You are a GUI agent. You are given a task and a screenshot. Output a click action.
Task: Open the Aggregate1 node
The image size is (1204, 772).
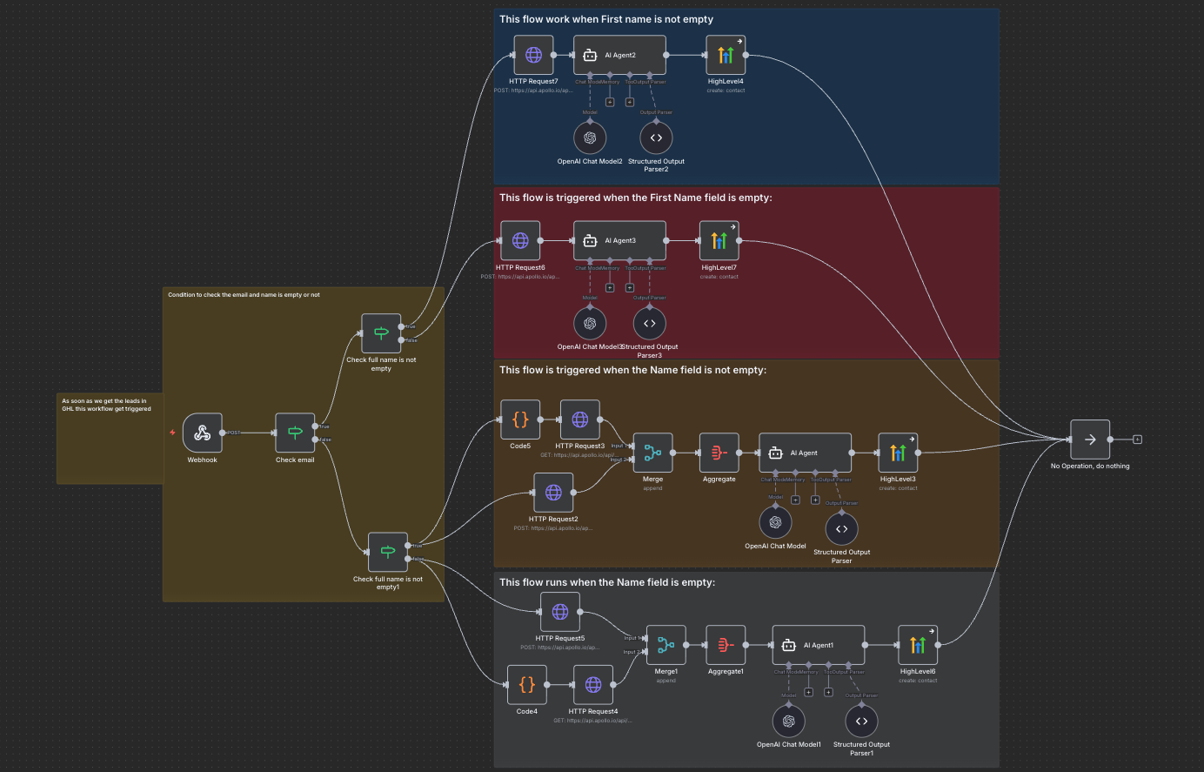pyautogui.click(x=726, y=645)
